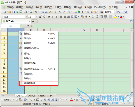Open the 视图(V) menu
135x107 pixels.
(x=29, y=7)
